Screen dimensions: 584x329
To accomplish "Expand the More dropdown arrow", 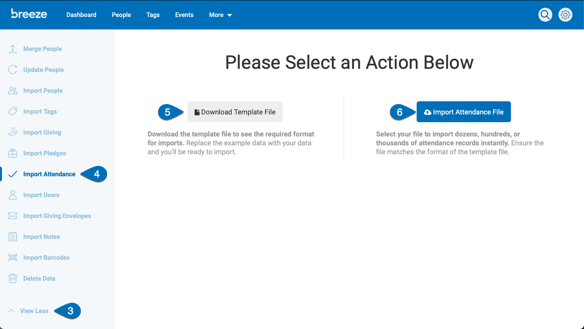I will [x=230, y=15].
